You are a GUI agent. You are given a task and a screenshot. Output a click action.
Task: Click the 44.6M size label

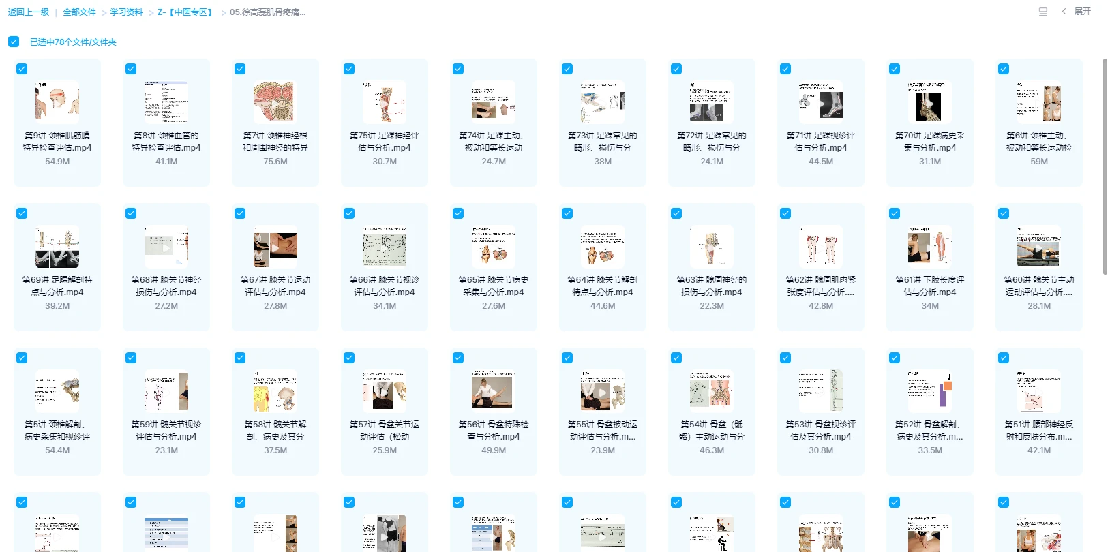603,306
